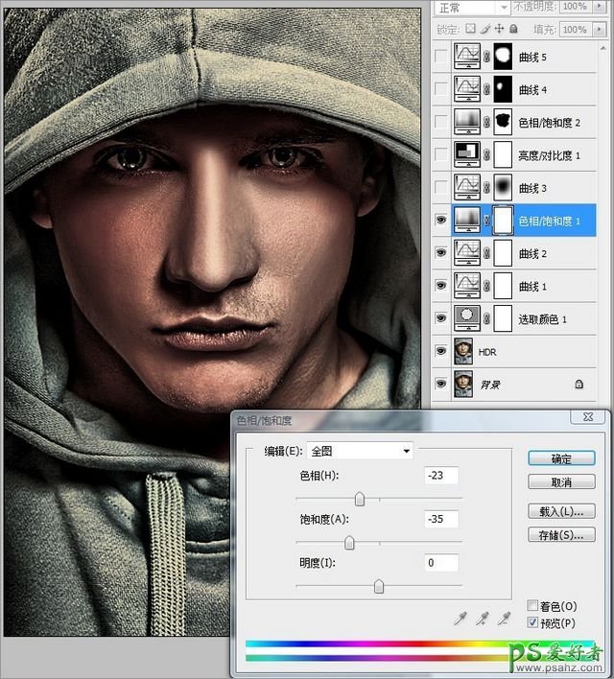Image resolution: width=614 pixels, height=679 pixels.
Task: Hide the HDR layer via eye icon
Action: click(440, 352)
